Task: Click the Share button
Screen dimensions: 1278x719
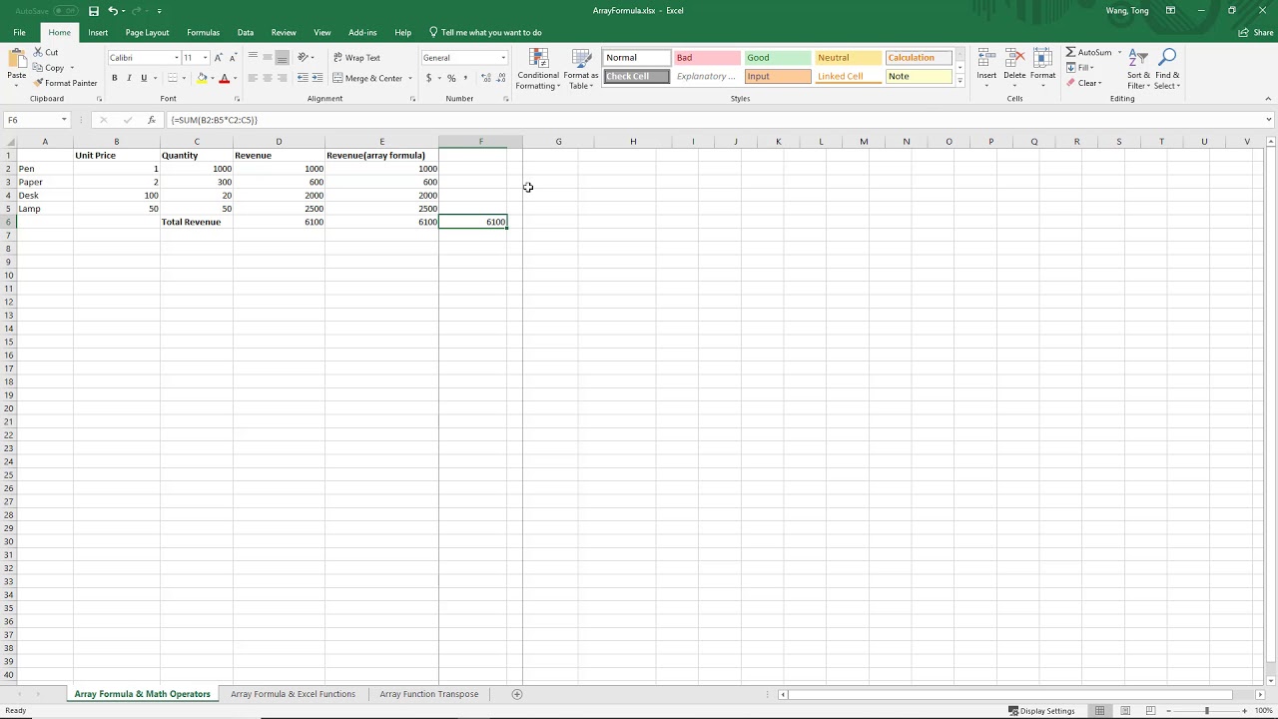Action: click(1257, 33)
